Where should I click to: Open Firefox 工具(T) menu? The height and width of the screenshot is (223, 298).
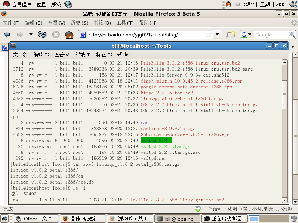point(125,23)
